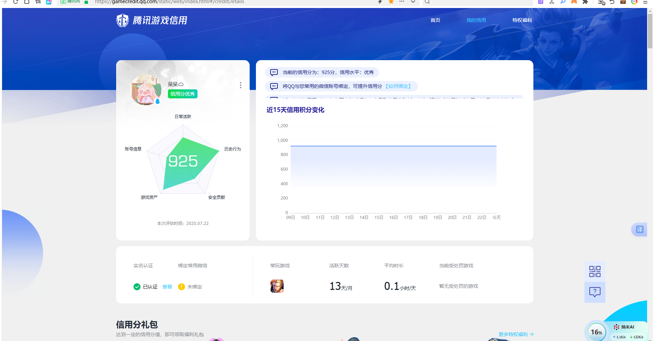The width and height of the screenshot is (653, 341).
Task: Click the browser reload button
Action: pos(16,2)
